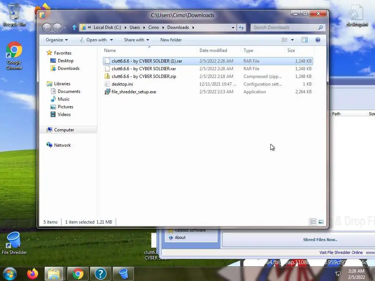Select the desktop.ini file icon in list
The height and width of the screenshot is (281, 375).
[x=107, y=84]
